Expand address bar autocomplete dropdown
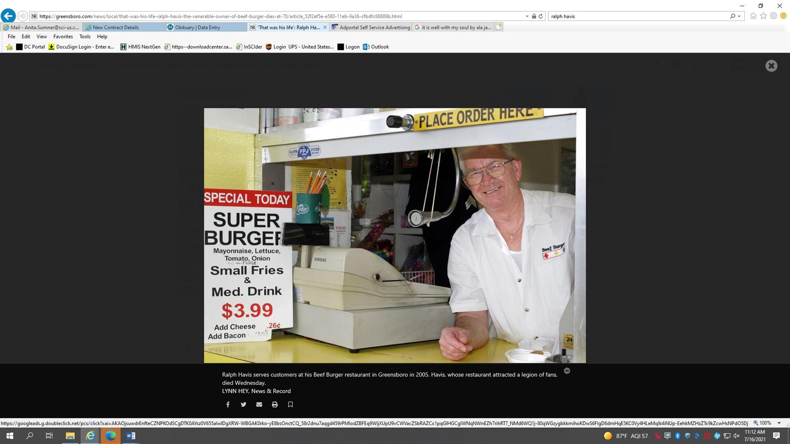 [527, 16]
